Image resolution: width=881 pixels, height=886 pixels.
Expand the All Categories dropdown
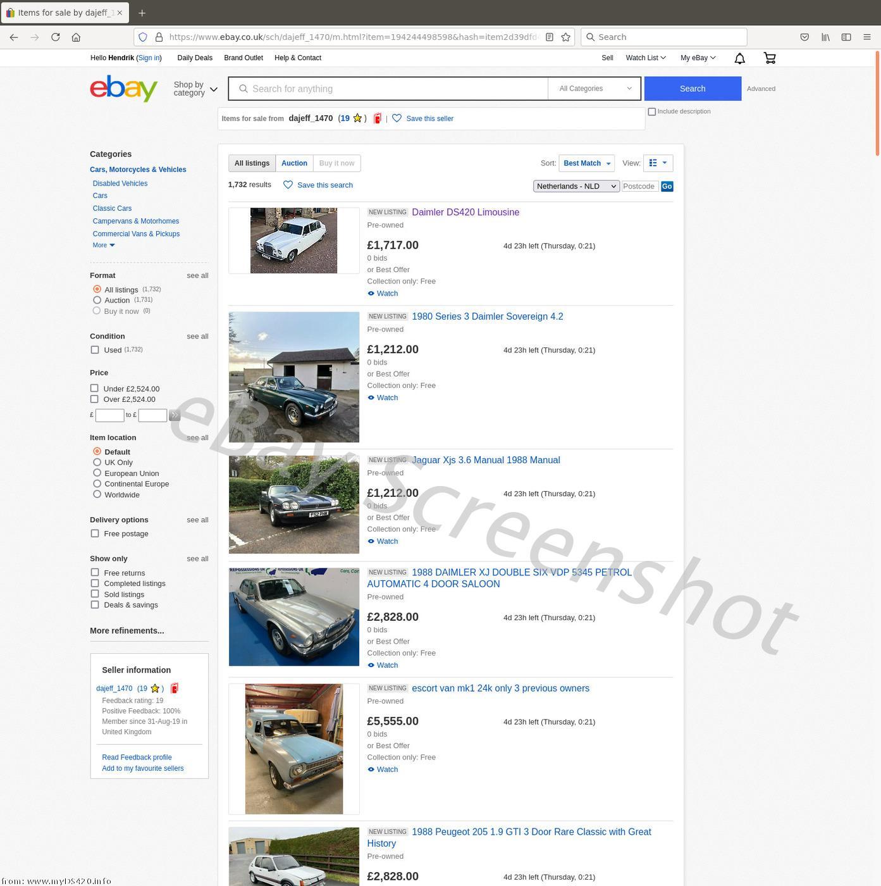point(595,89)
